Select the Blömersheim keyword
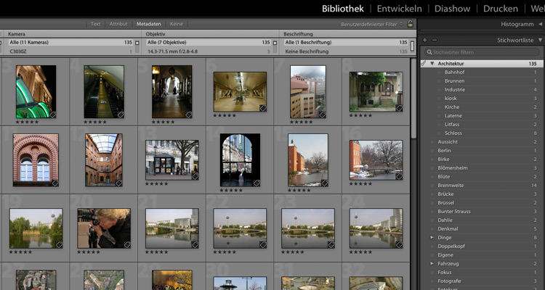545x290 pixels. tap(451, 168)
